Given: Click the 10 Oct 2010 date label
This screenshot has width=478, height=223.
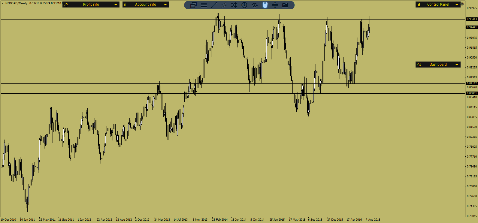Looking at the screenshot, I should tap(8, 219).
